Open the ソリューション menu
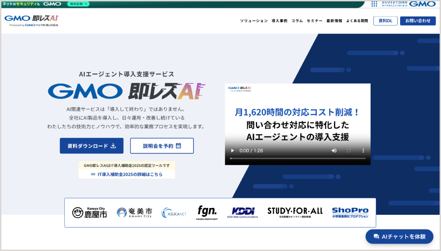Screen dimensions: 441x251 pos(254,21)
